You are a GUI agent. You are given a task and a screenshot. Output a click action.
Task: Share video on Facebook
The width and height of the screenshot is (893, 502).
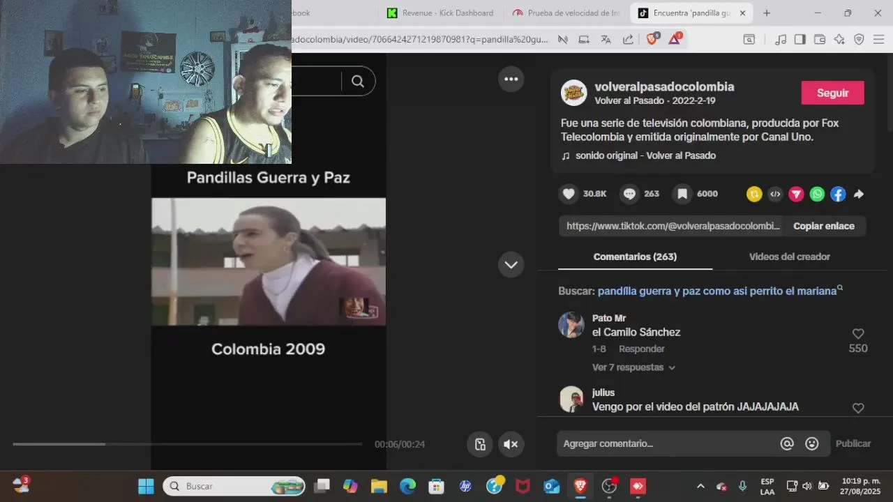(838, 195)
